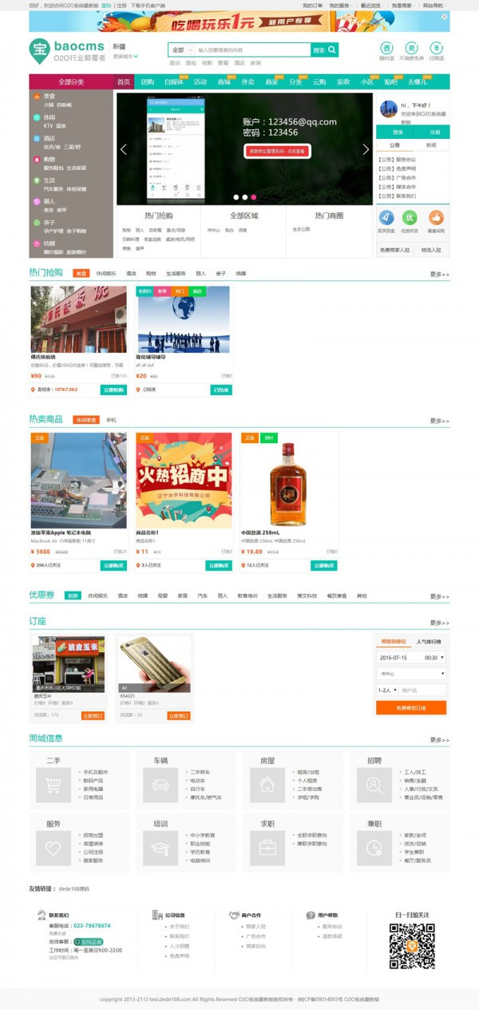
Task: Open the reservation time 00:30 dropdown
Action: coord(434,658)
